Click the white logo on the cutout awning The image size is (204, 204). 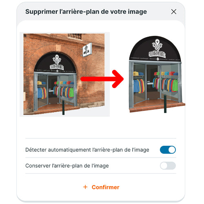157,49
